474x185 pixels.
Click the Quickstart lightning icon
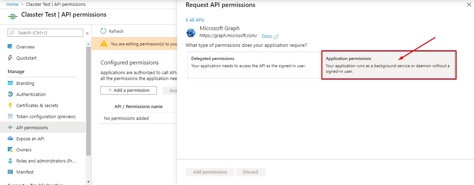[10, 58]
